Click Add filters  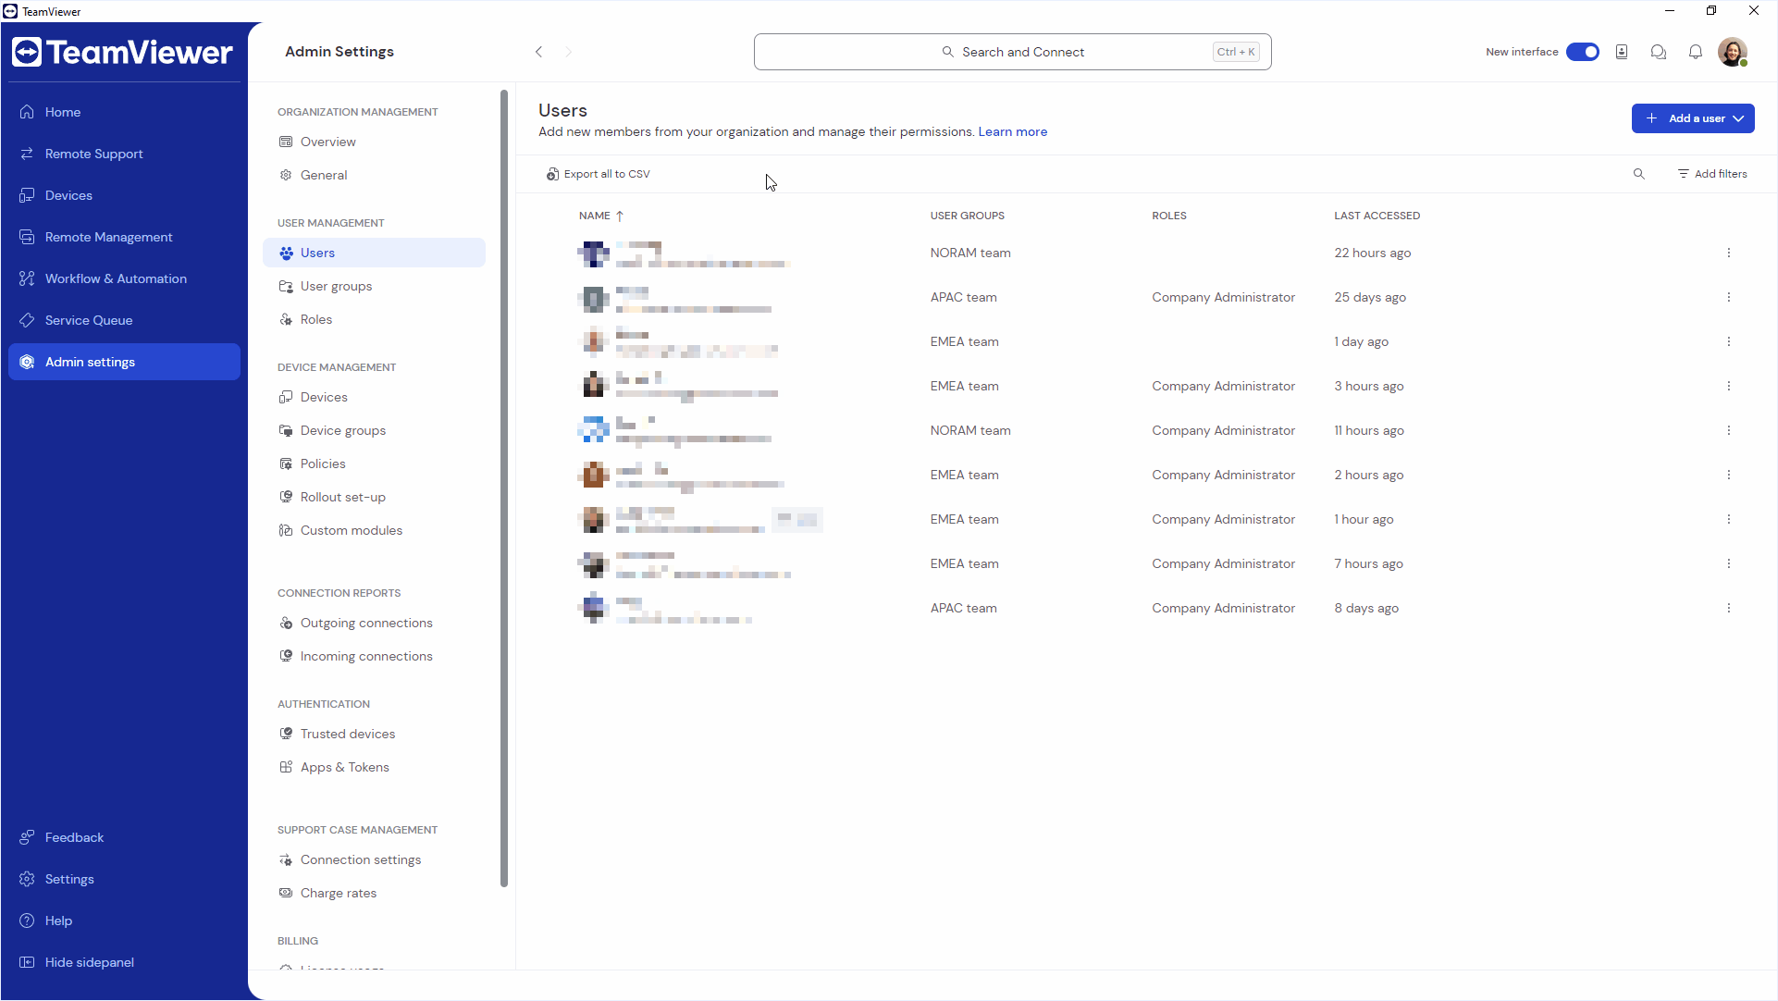pyautogui.click(x=1712, y=174)
